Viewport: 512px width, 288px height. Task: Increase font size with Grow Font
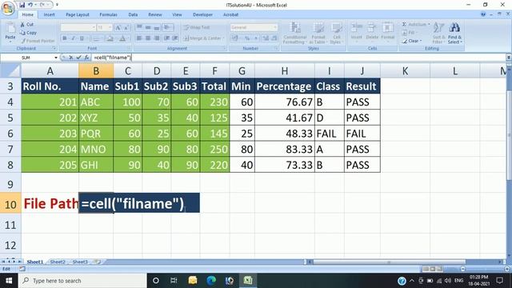(118, 28)
